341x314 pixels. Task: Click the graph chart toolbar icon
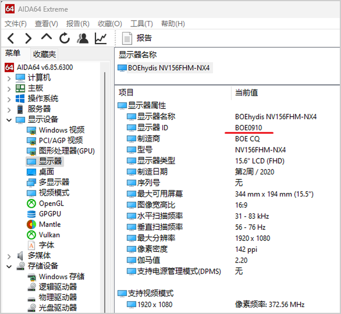100,38
